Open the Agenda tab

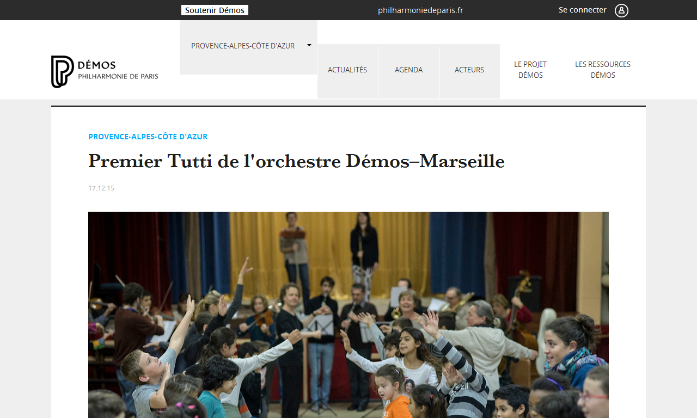(x=408, y=71)
